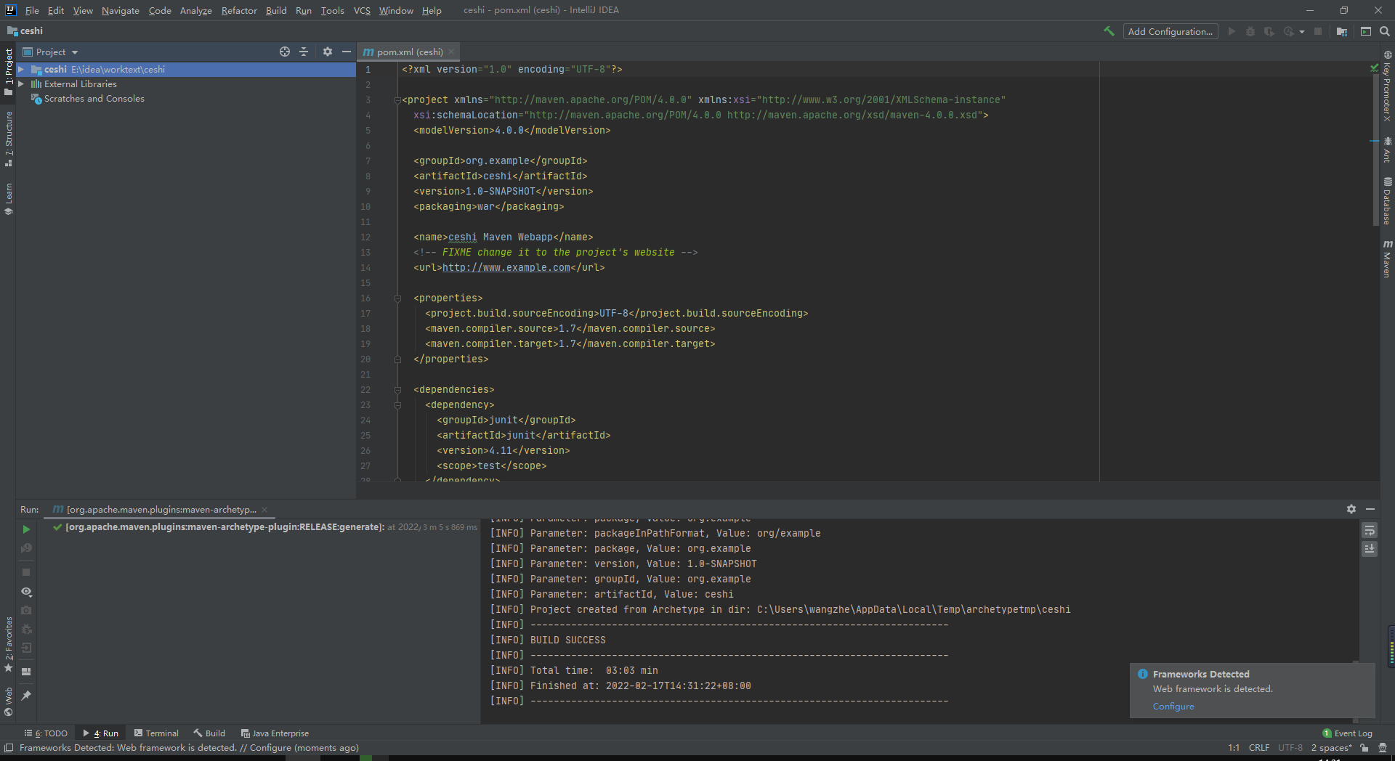Rerun the Maven task with green play icon
Screen dimensions: 1395x761
(26, 529)
